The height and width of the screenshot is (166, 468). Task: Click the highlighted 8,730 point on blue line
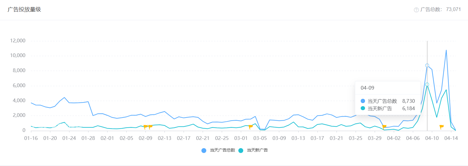[x=427, y=65]
